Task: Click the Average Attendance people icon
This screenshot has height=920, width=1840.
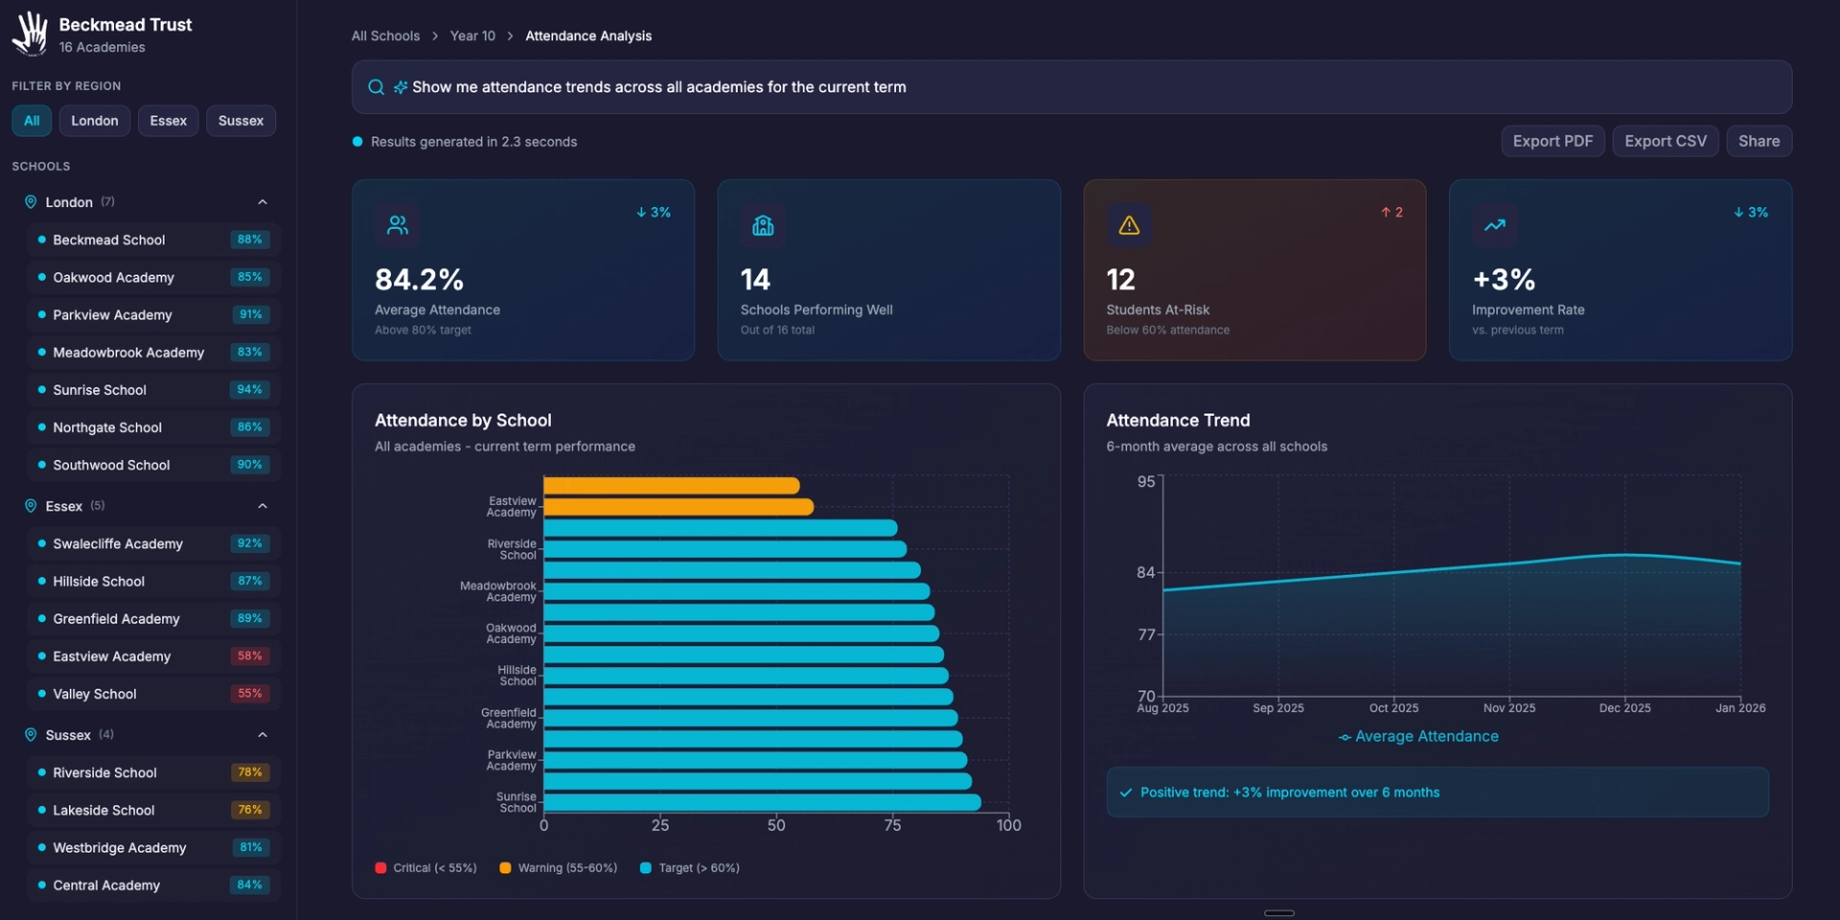Action: coord(397,225)
